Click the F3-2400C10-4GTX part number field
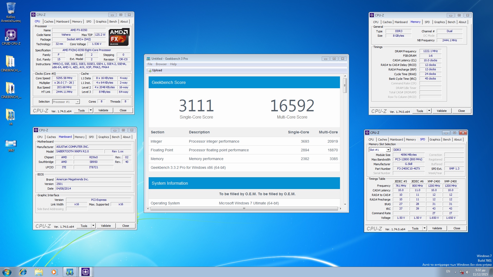 click(x=408, y=169)
